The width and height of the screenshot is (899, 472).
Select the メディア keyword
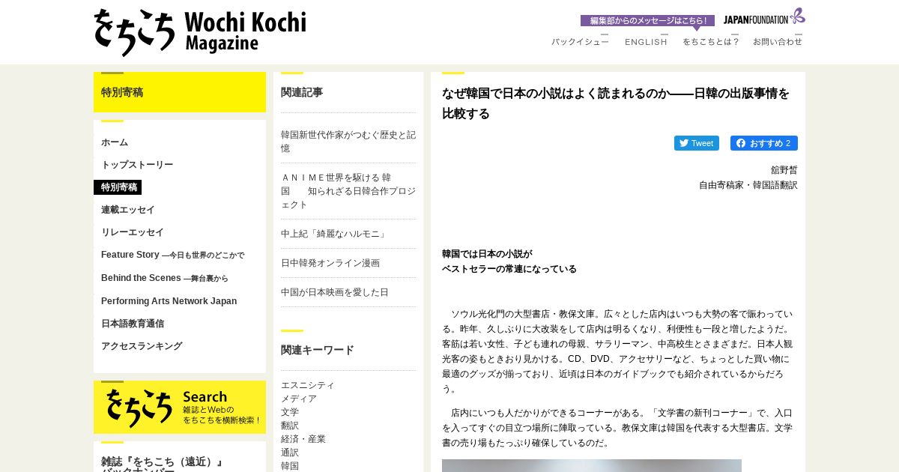[x=299, y=399]
